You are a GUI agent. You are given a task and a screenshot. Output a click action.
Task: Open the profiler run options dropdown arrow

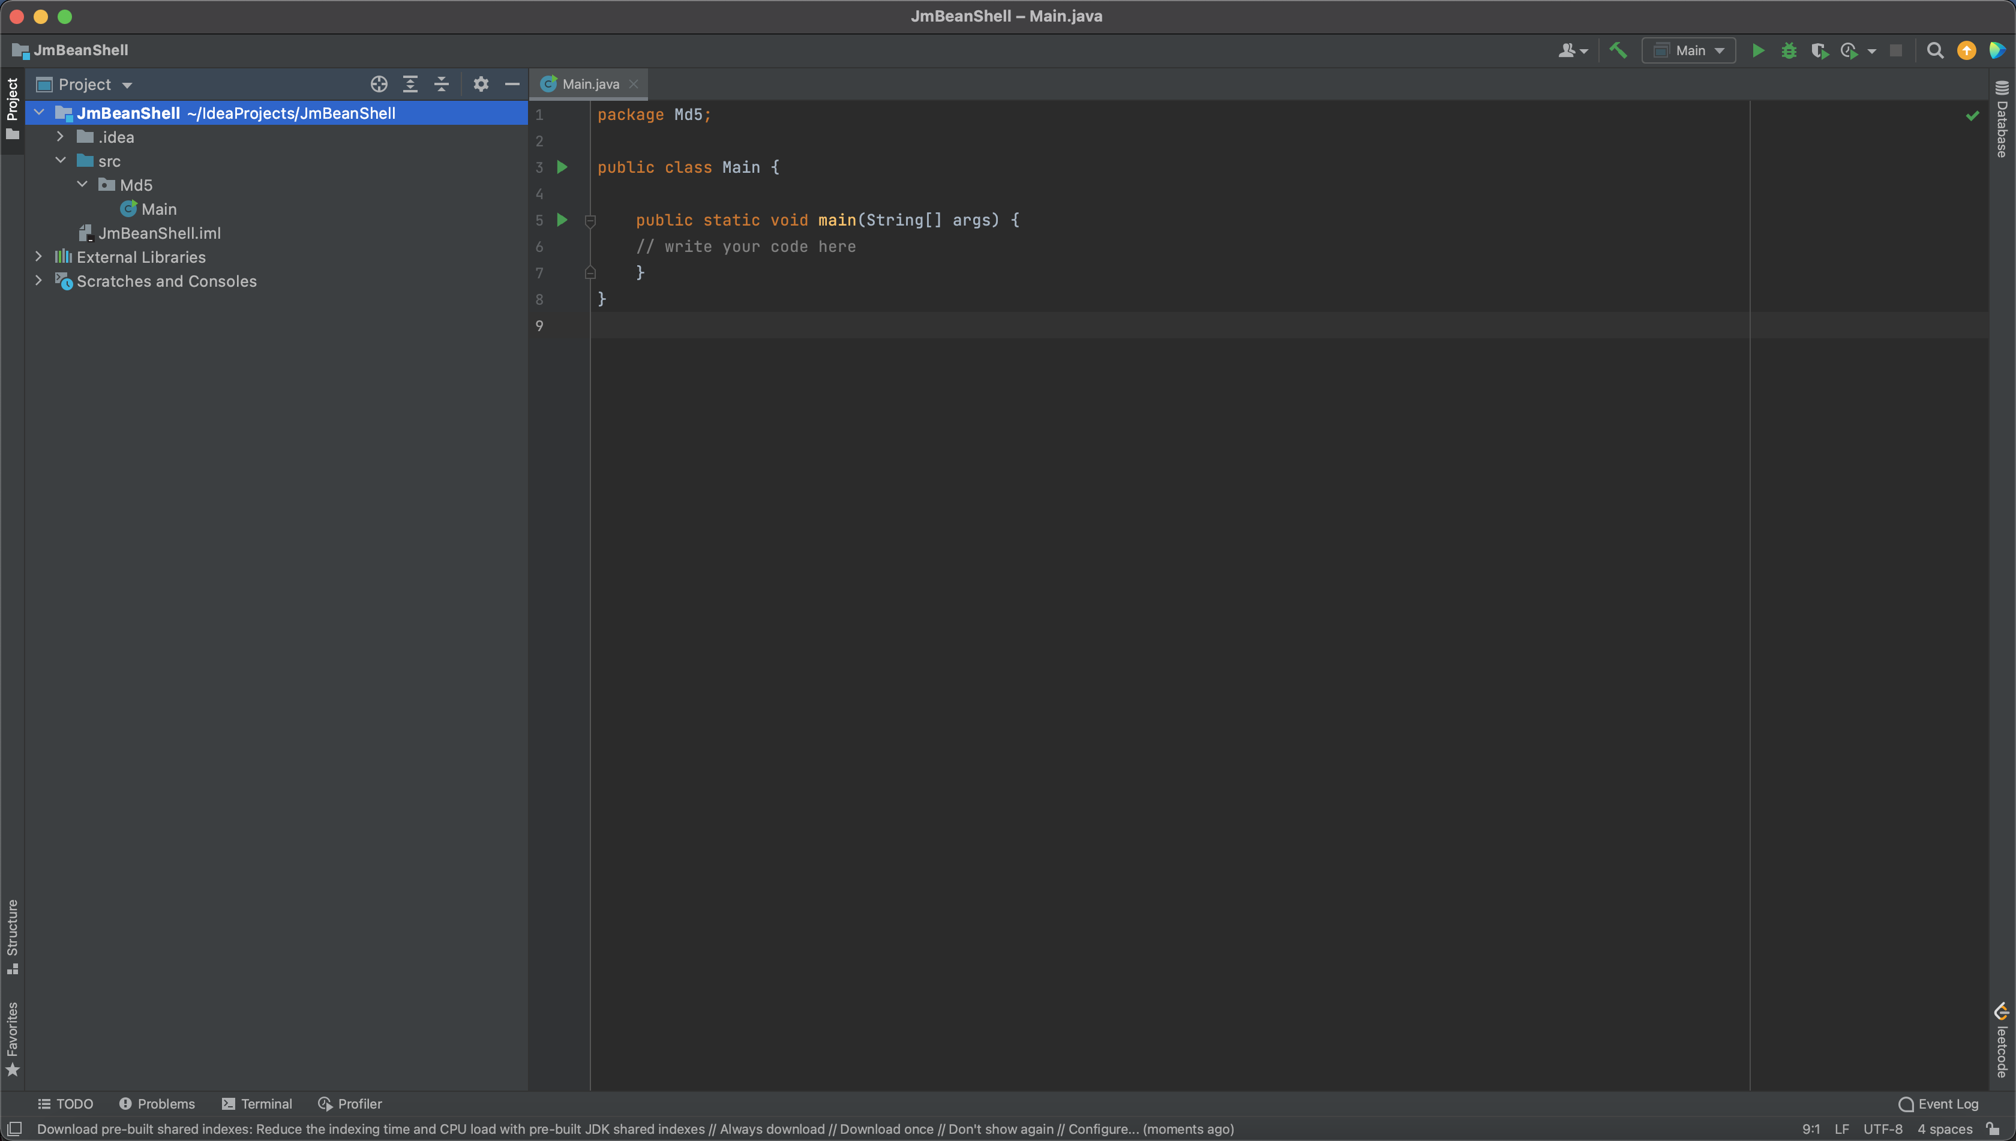pos(1872,52)
